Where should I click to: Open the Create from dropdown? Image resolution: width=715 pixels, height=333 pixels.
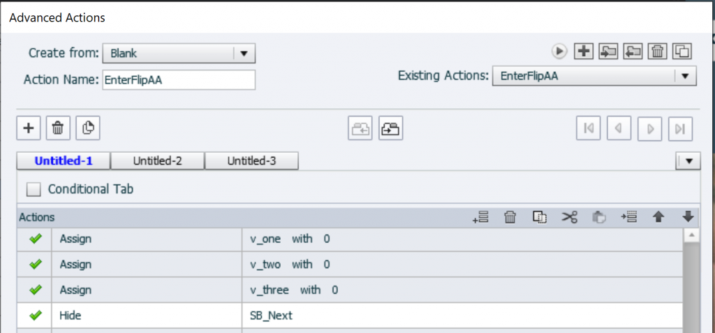[x=244, y=53]
